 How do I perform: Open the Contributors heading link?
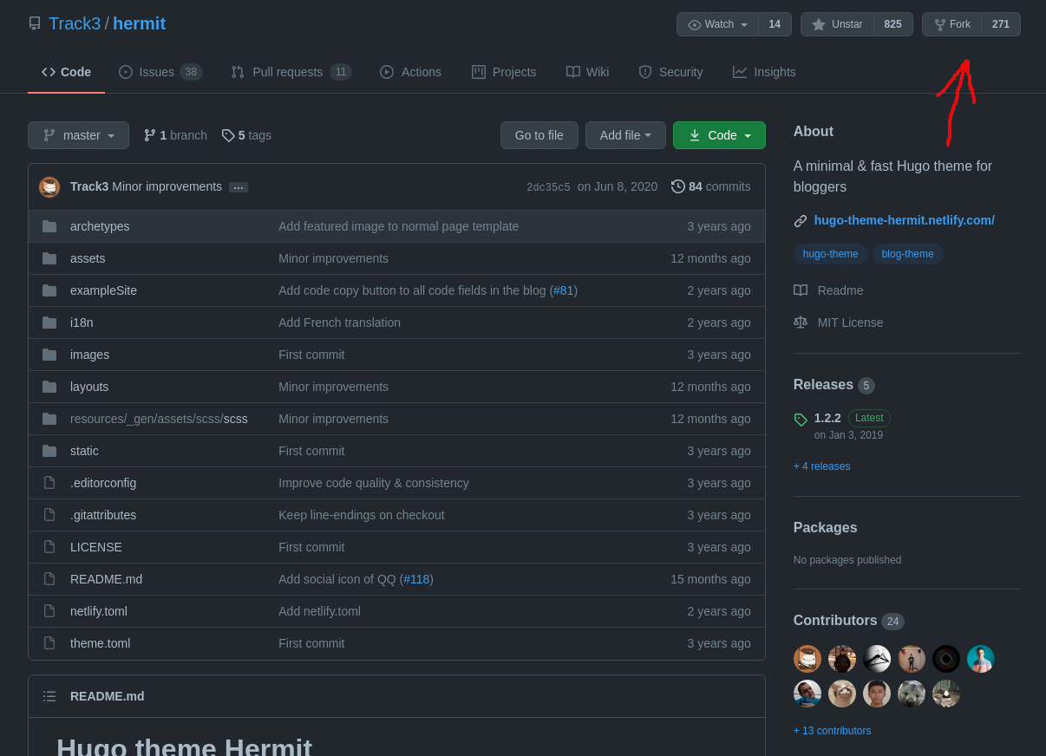point(835,621)
